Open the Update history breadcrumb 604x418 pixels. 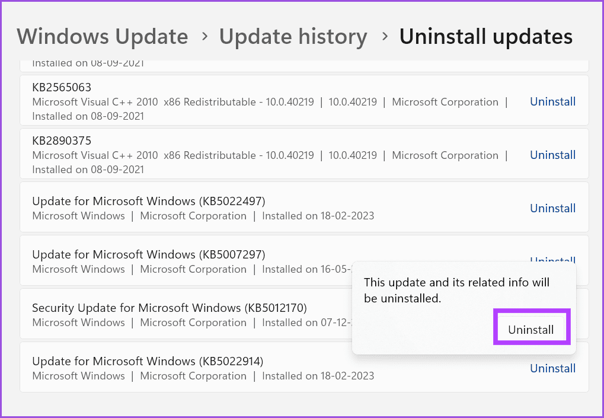pos(293,37)
